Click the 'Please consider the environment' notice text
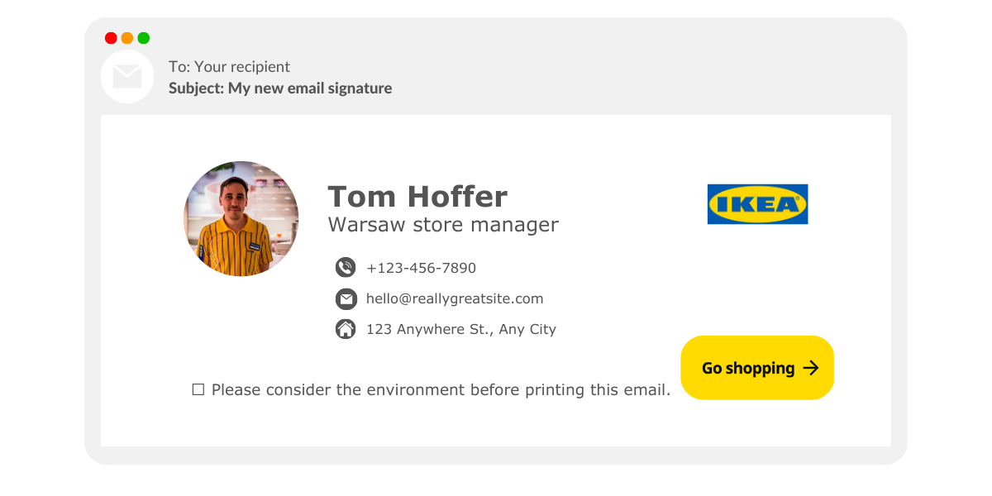 click(441, 389)
